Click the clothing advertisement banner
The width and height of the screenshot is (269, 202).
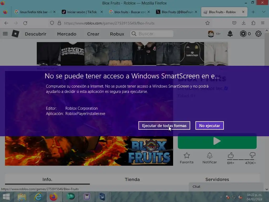[132, 54]
